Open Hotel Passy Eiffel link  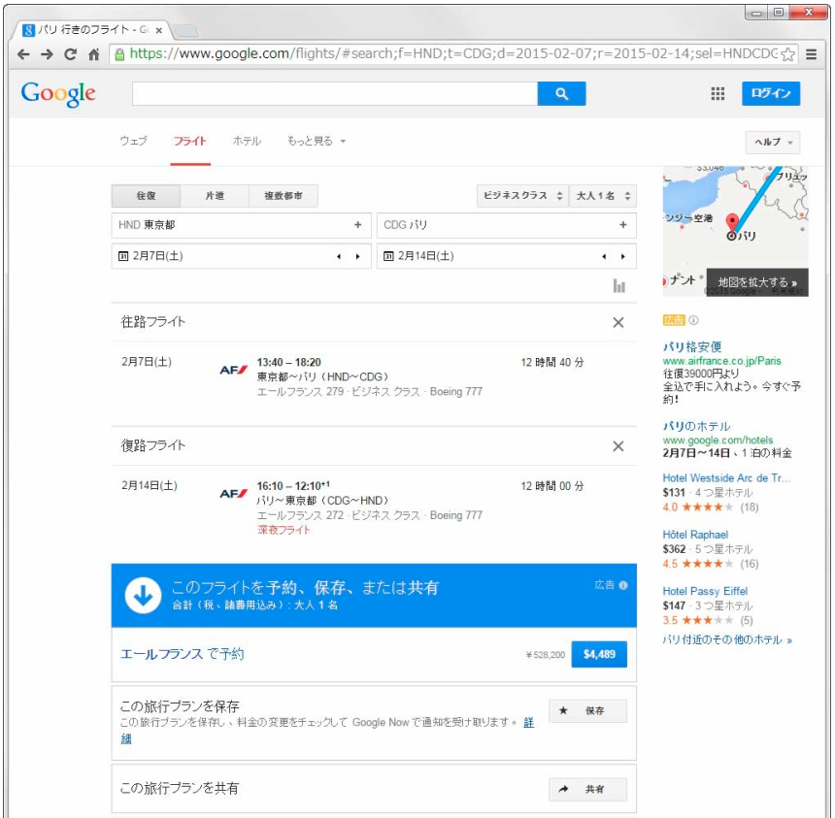[x=705, y=591]
